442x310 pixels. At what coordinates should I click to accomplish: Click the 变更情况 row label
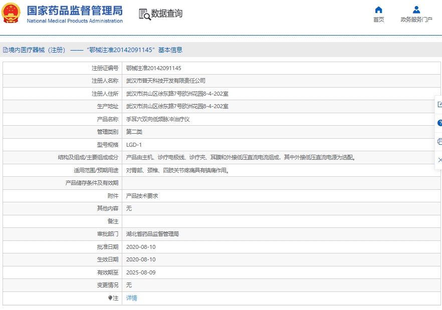coord(108,285)
